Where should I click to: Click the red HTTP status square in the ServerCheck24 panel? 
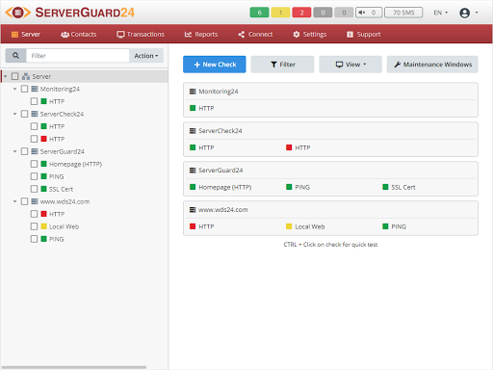click(289, 147)
